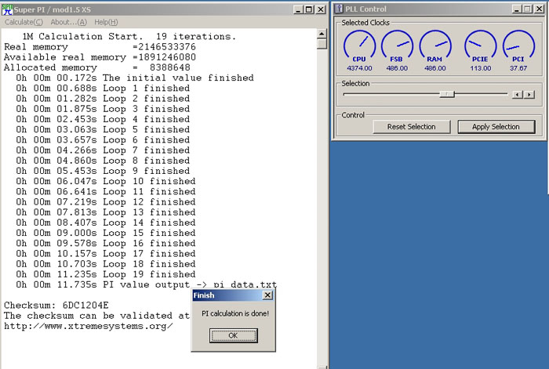The width and height of the screenshot is (549, 369).
Task: Click OK in the Finish dialog
Action: 234,335
